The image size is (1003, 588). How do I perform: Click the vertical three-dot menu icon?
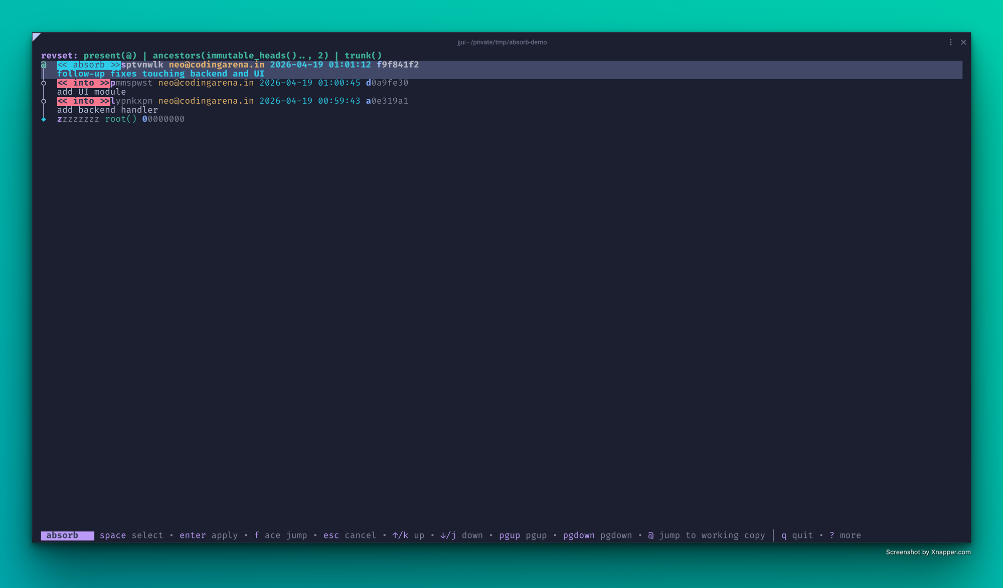coord(950,42)
